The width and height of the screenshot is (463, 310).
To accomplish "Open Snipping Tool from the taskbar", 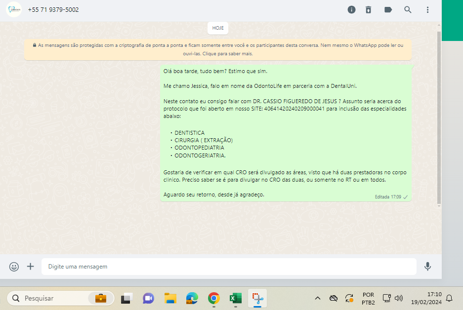I will [257, 299].
